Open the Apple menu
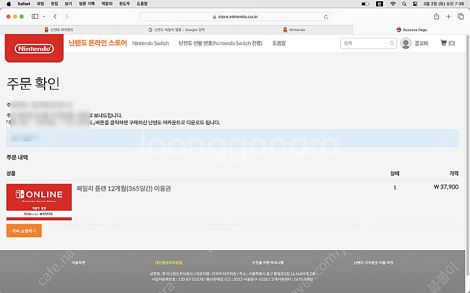Screen dimensions: 470x293 point(9,4)
